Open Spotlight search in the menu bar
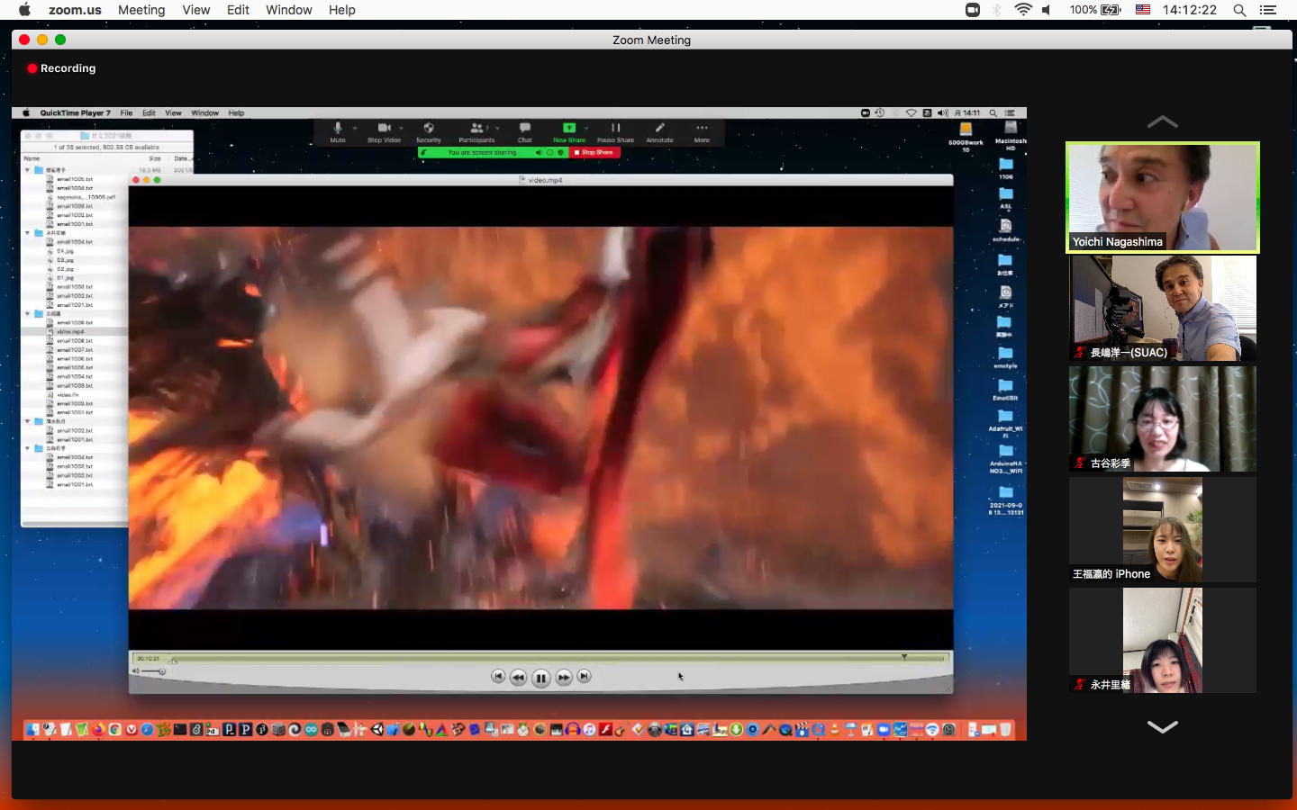The width and height of the screenshot is (1297, 810). click(1239, 10)
